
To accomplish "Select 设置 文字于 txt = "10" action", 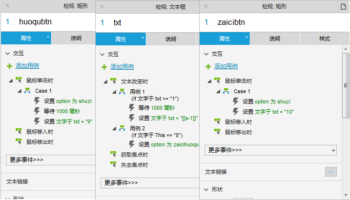I will [268, 112].
